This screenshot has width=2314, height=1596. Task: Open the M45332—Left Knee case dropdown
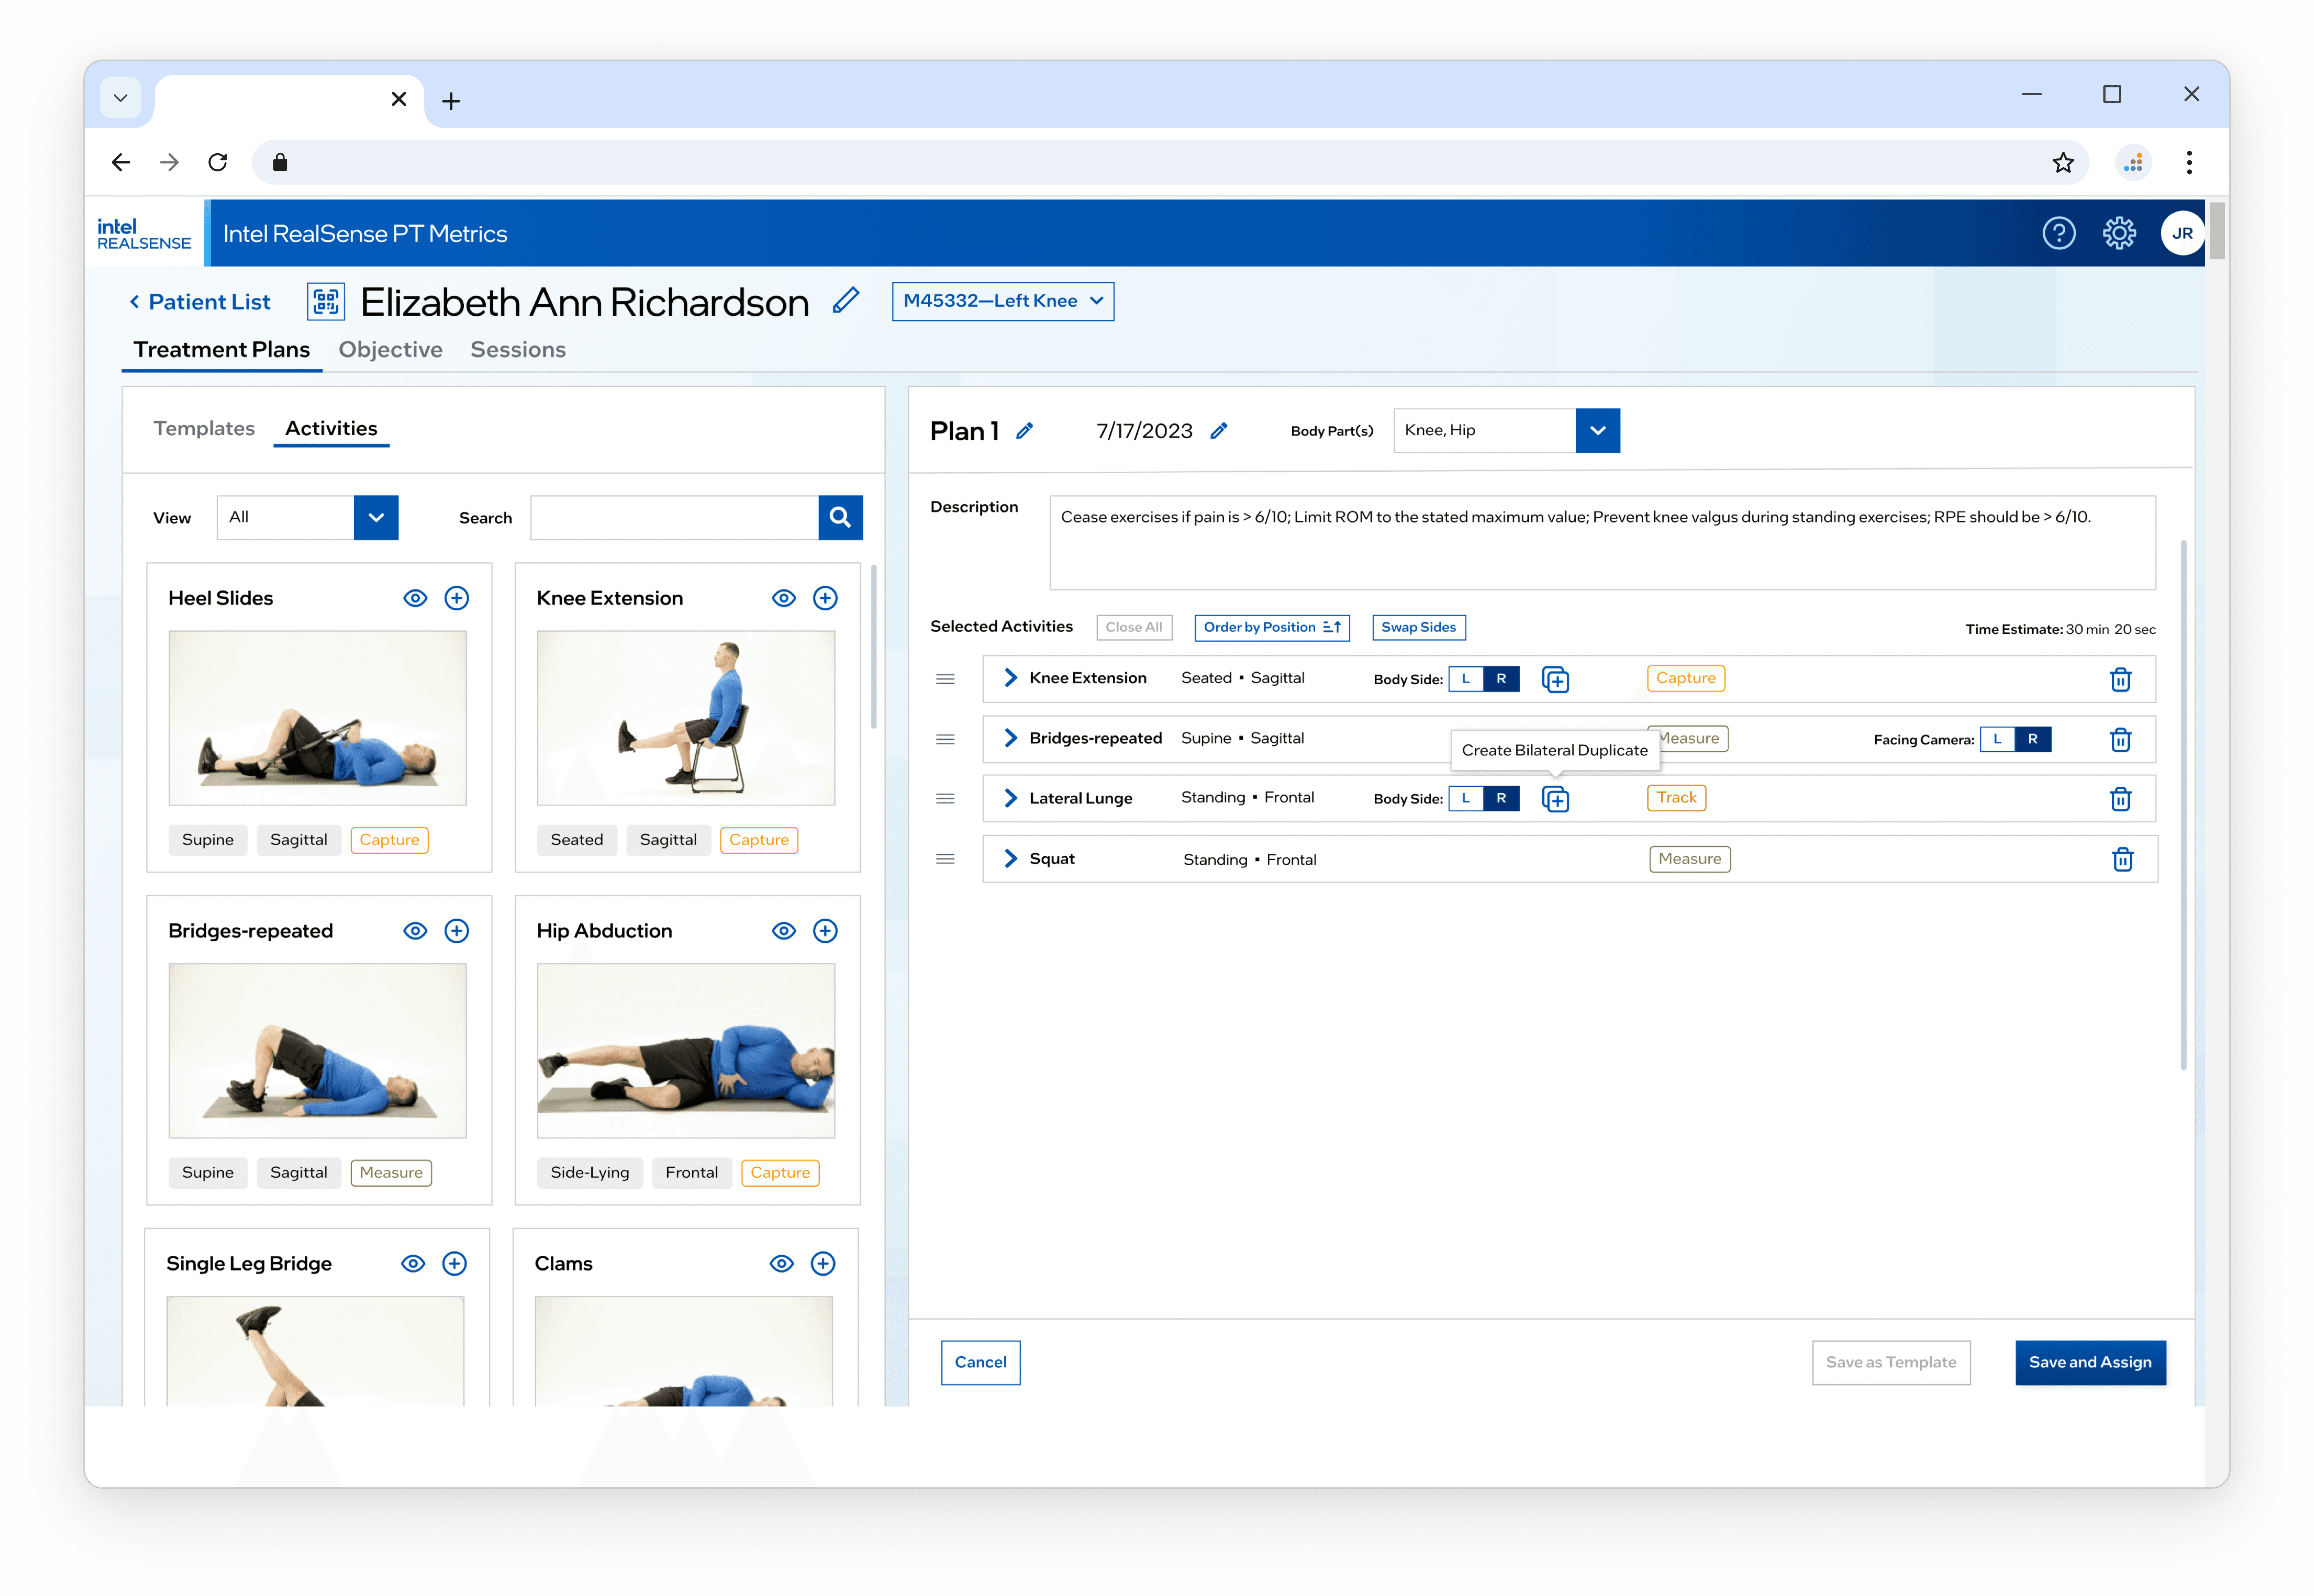[1002, 301]
